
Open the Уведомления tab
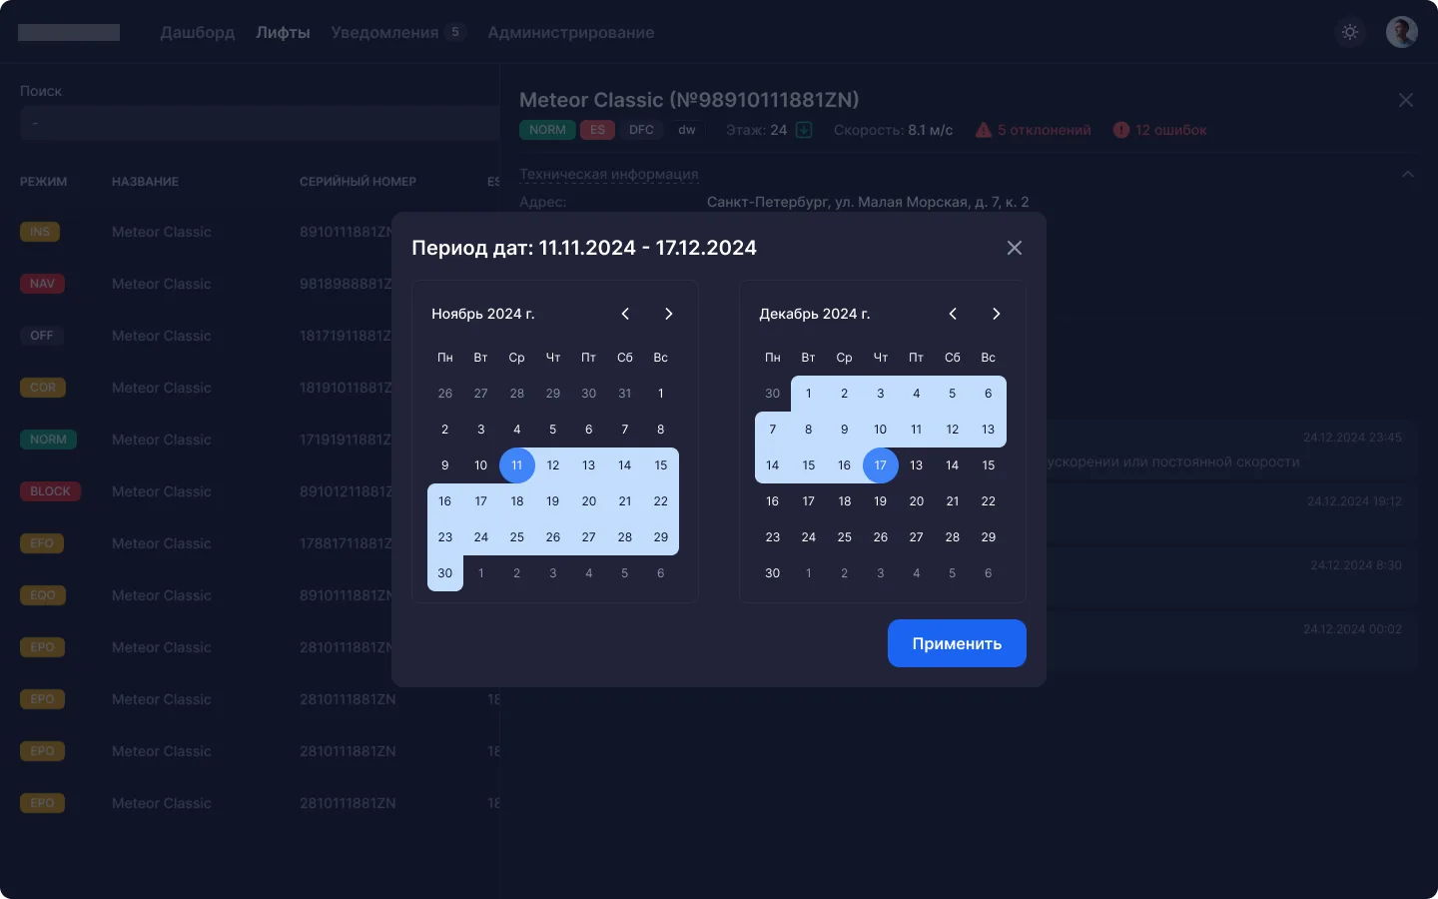click(384, 32)
